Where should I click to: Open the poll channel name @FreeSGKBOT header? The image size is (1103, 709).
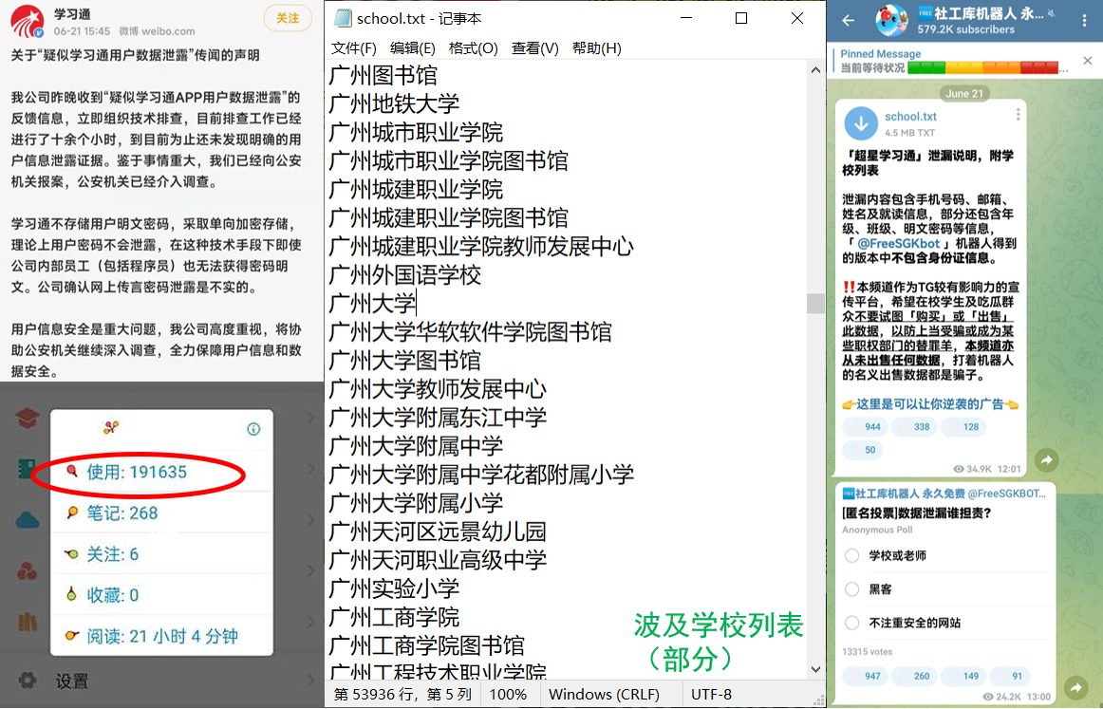pos(944,494)
